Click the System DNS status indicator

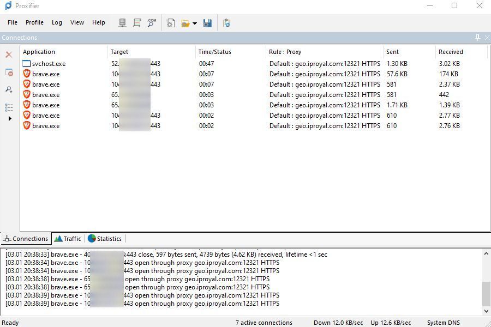tap(444, 323)
